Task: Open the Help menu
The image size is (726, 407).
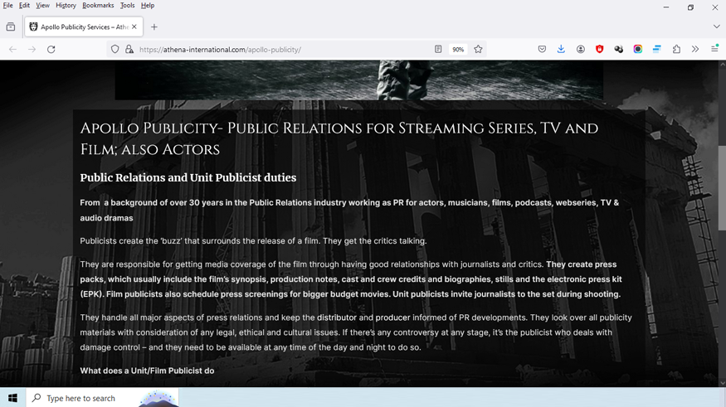Action: pyautogui.click(x=148, y=6)
